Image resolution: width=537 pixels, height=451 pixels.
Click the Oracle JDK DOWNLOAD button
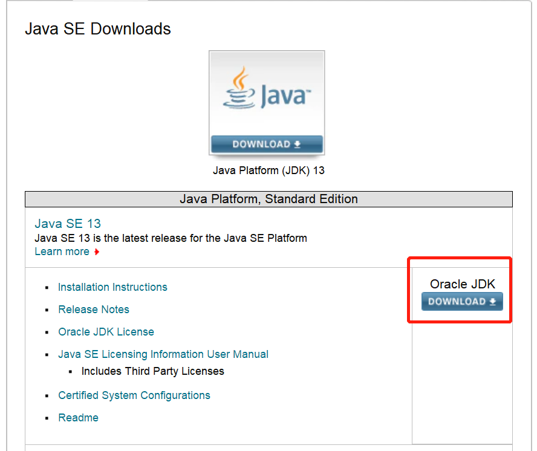pos(462,302)
